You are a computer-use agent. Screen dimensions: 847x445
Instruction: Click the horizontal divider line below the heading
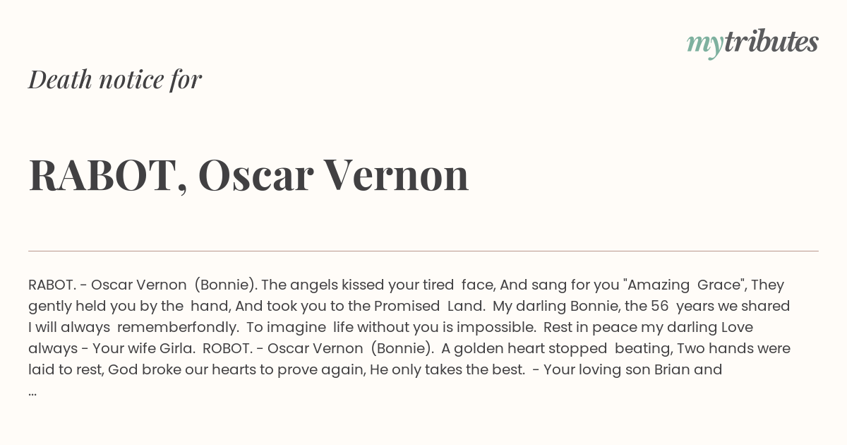tap(423, 251)
